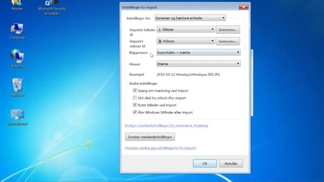Select the Kontrolpanel desktop icon

pyautogui.click(x=17, y=117)
